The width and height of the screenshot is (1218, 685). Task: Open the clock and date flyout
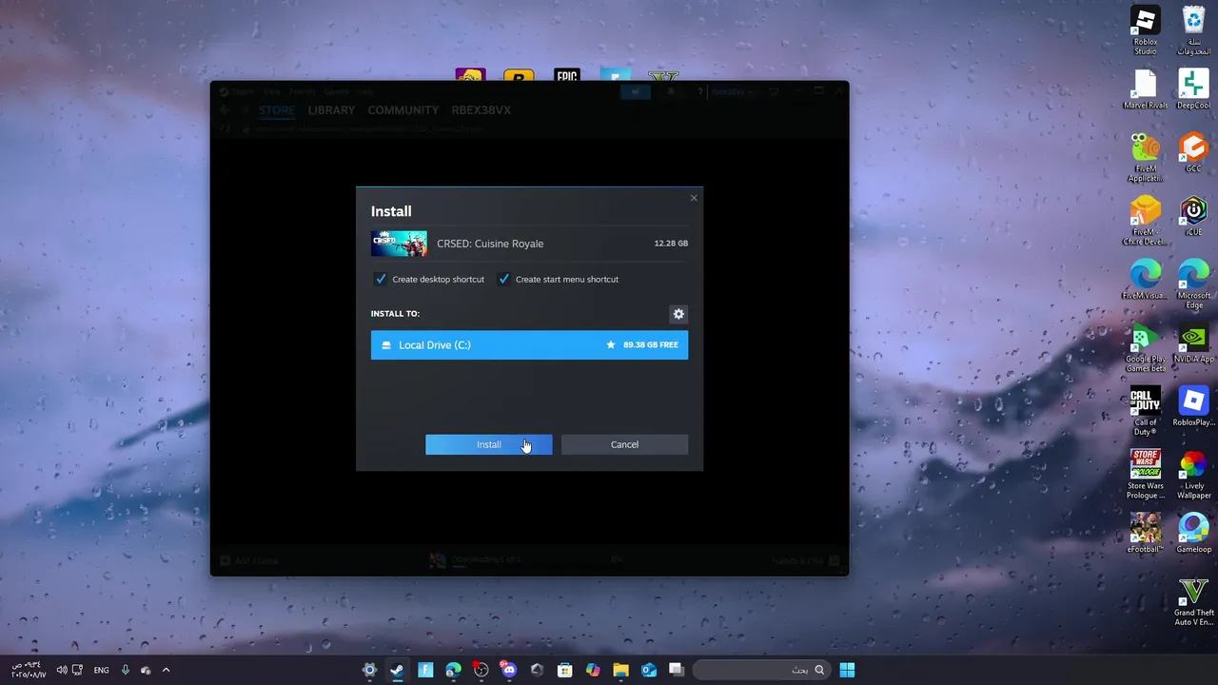tap(29, 670)
